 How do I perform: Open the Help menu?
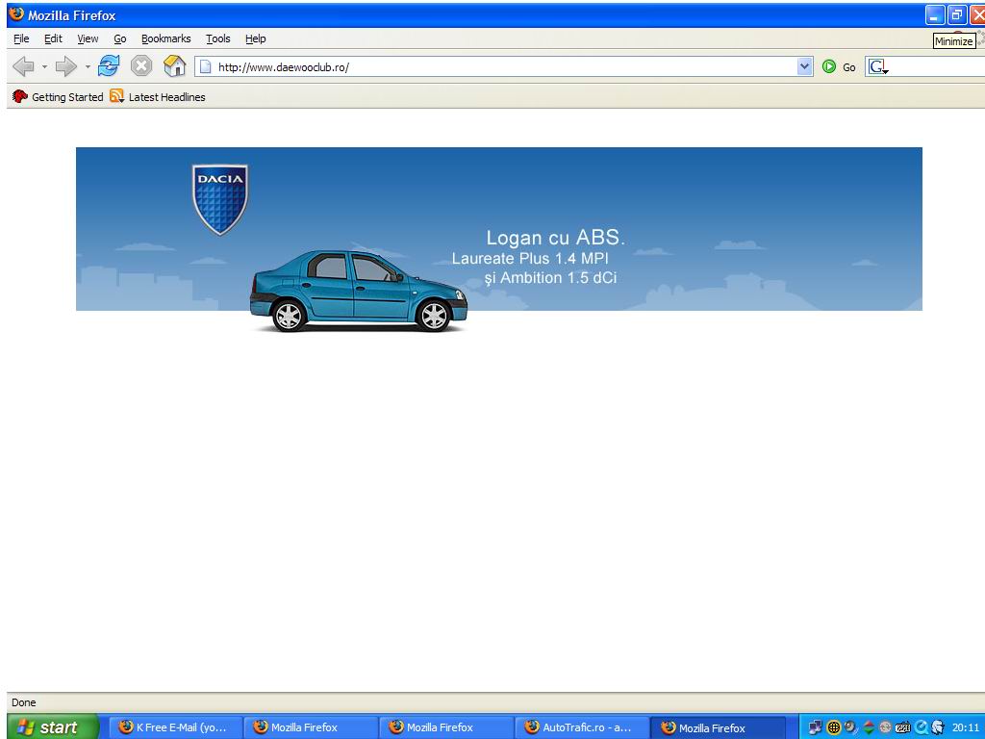(x=256, y=38)
